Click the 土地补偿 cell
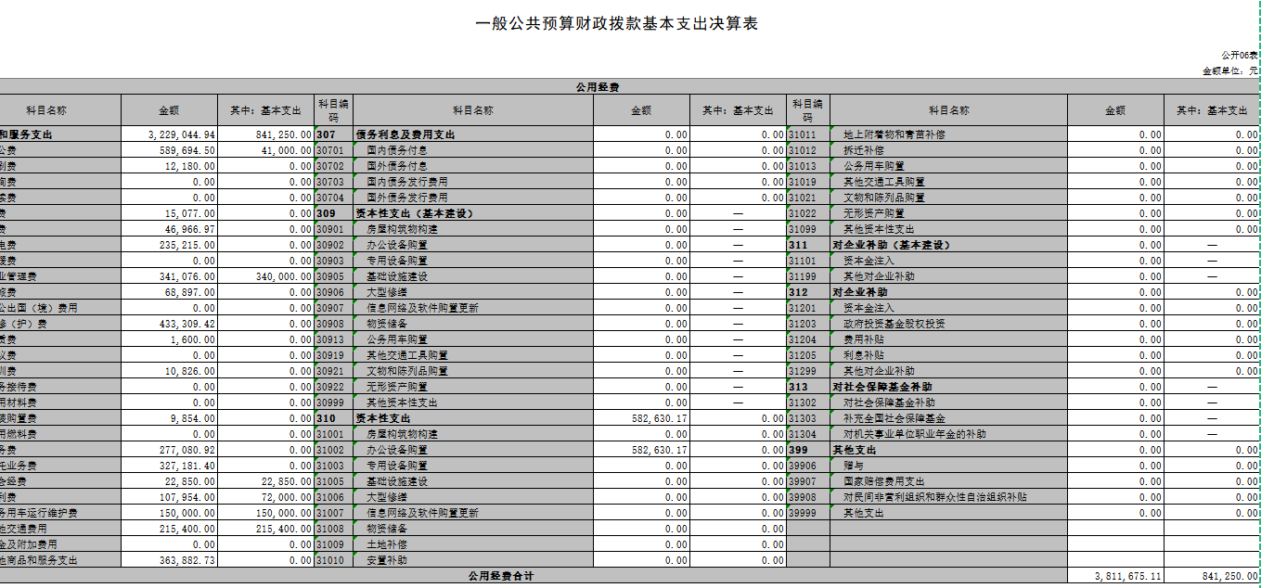 click(x=472, y=544)
